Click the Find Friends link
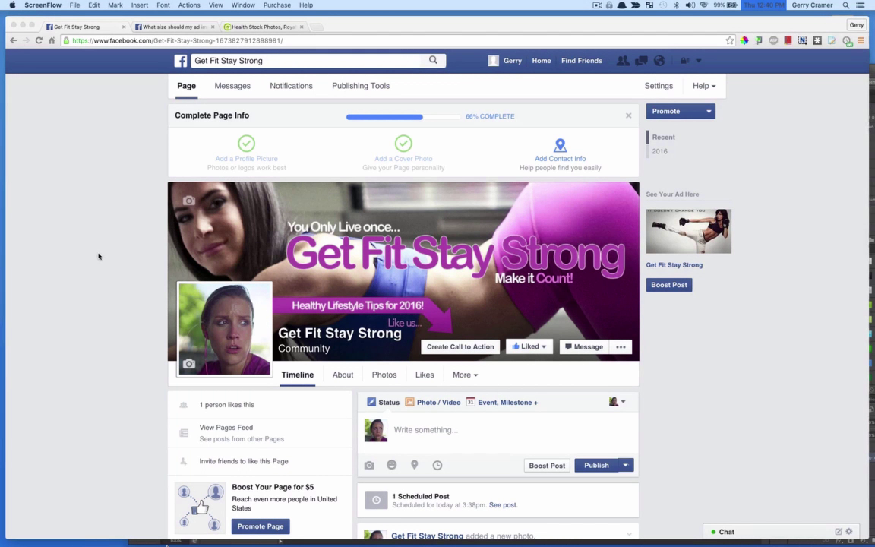Screen dimensions: 875x547 [582, 61]
